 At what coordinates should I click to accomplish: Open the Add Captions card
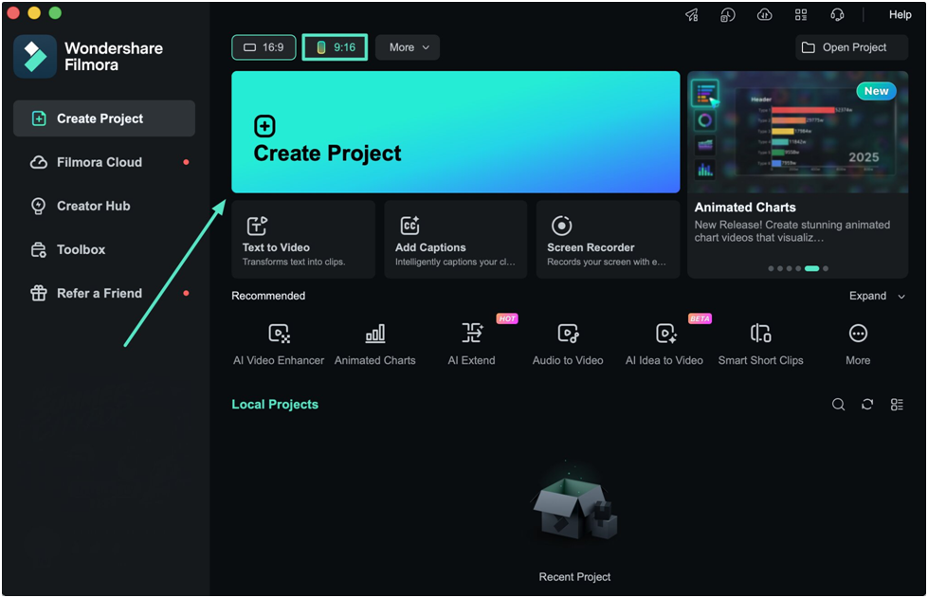[x=456, y=240]
